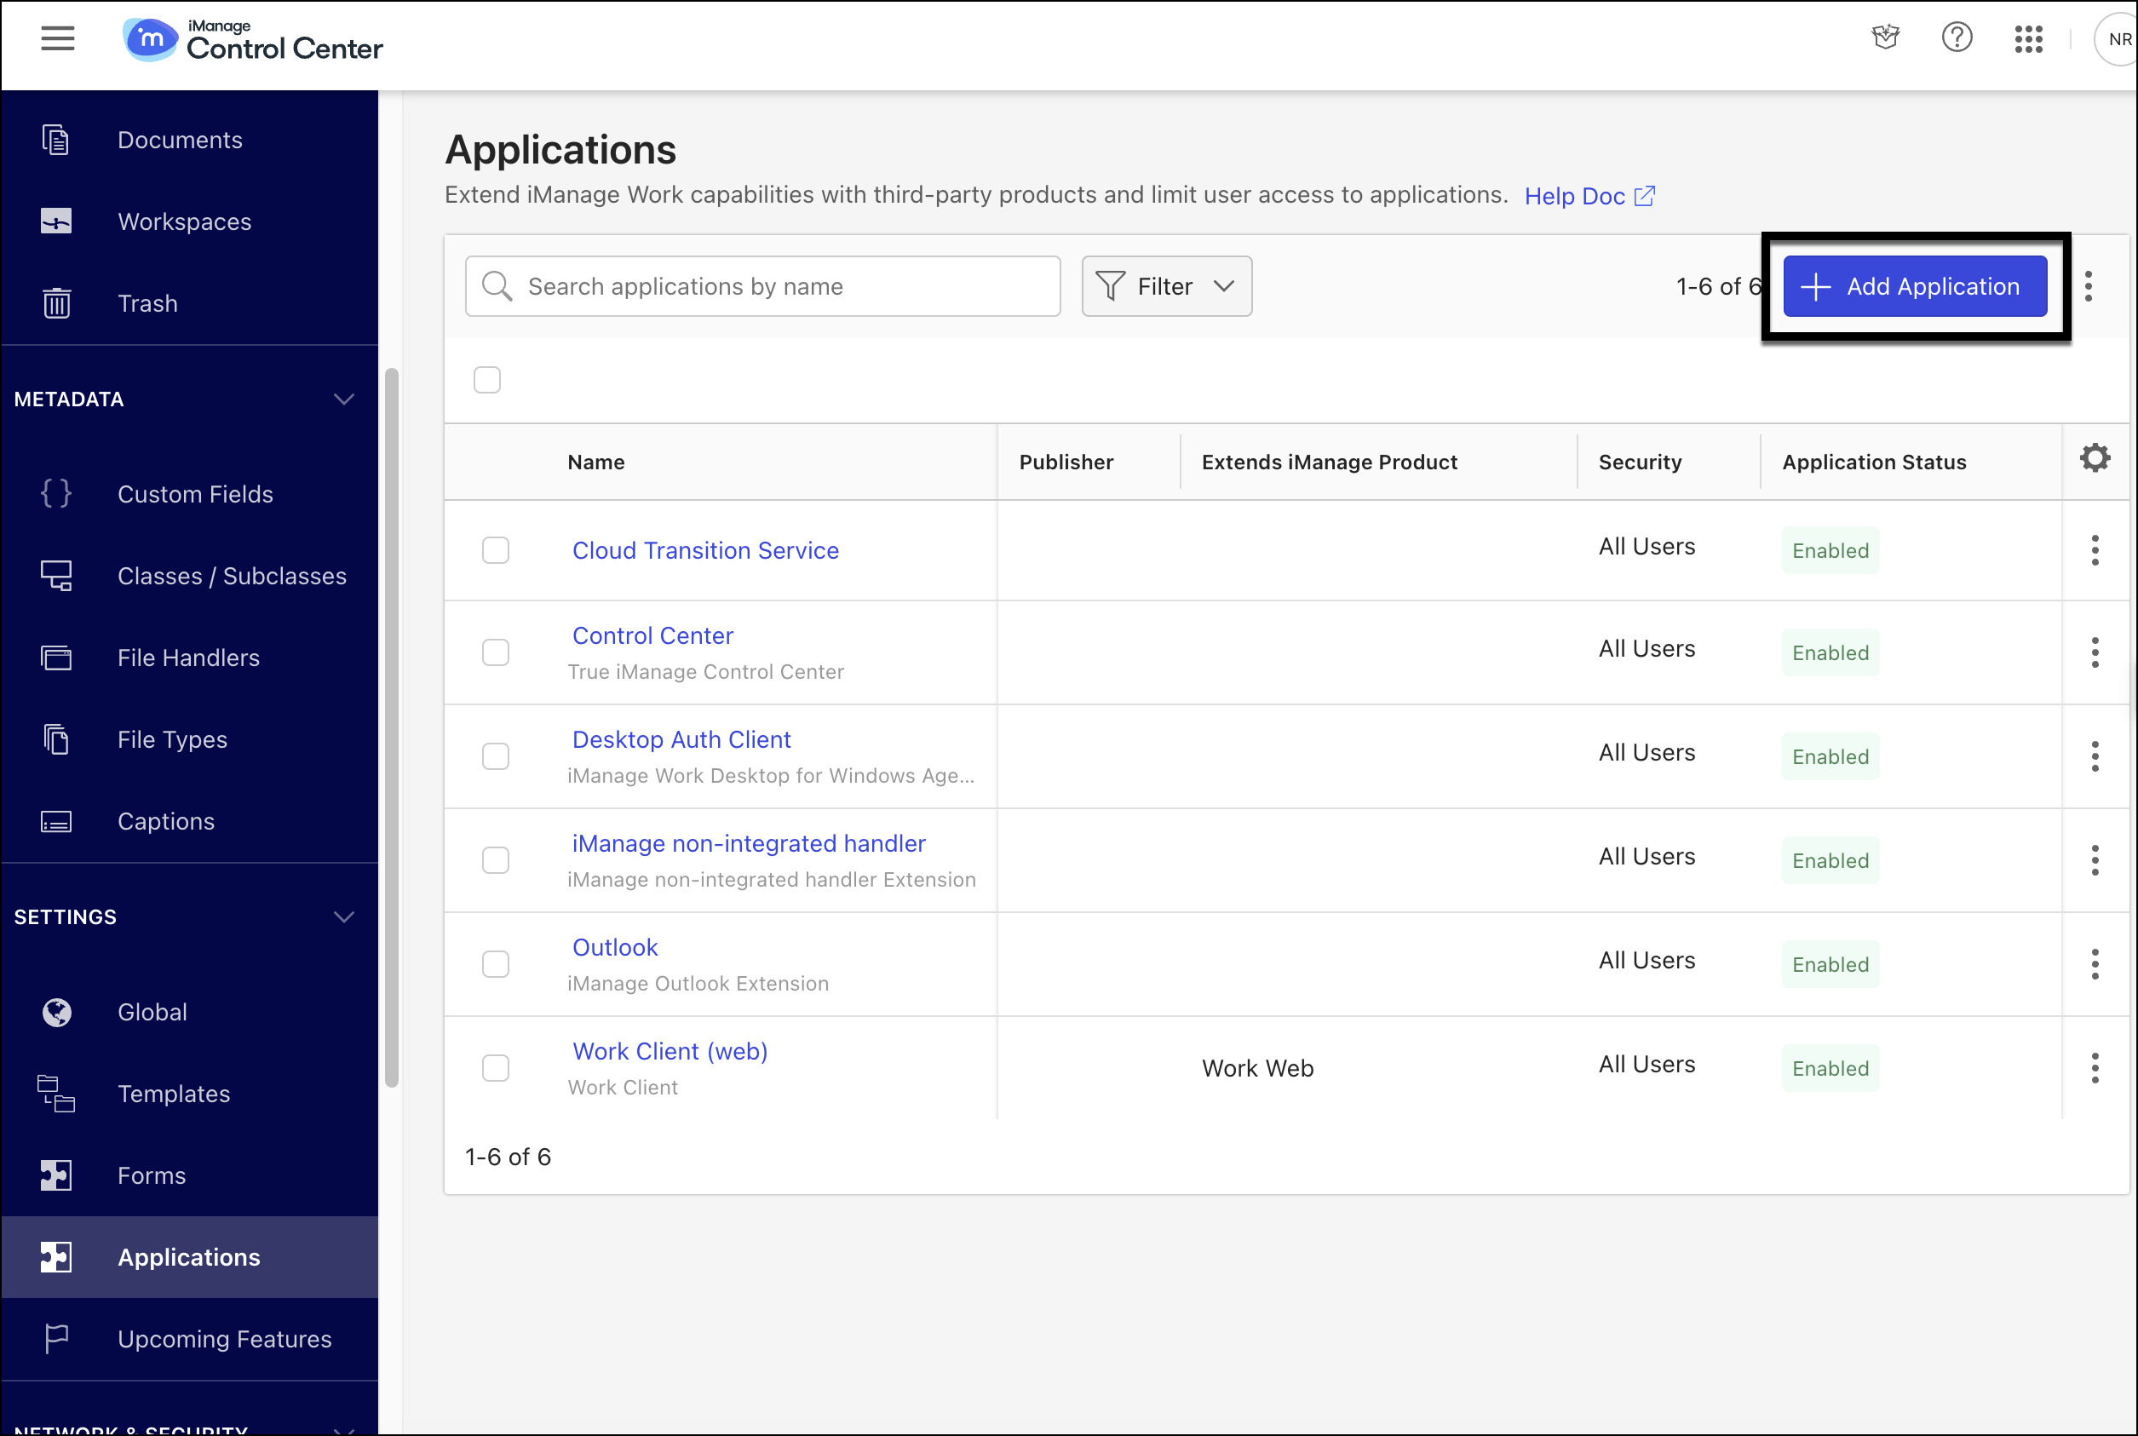Click the sidebar vertical scrollbar

coord(392,728)
